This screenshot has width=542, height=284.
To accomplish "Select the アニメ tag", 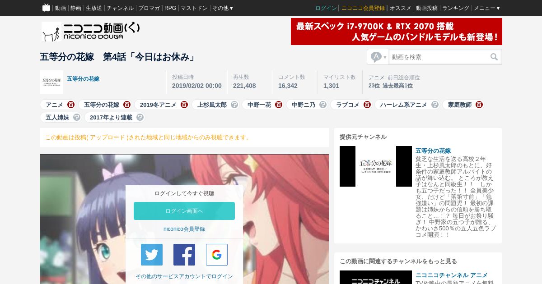I will [54, 105].
